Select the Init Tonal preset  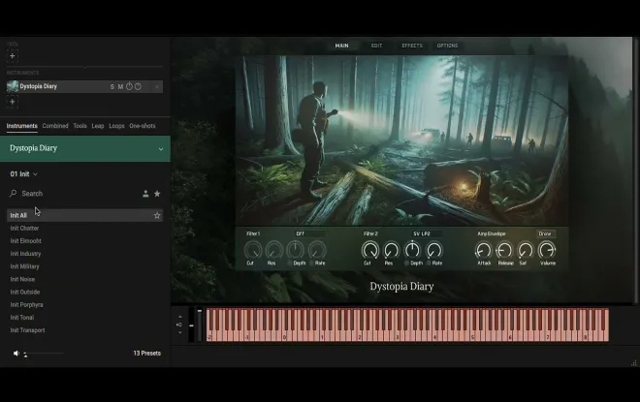[x=22, y=318]
